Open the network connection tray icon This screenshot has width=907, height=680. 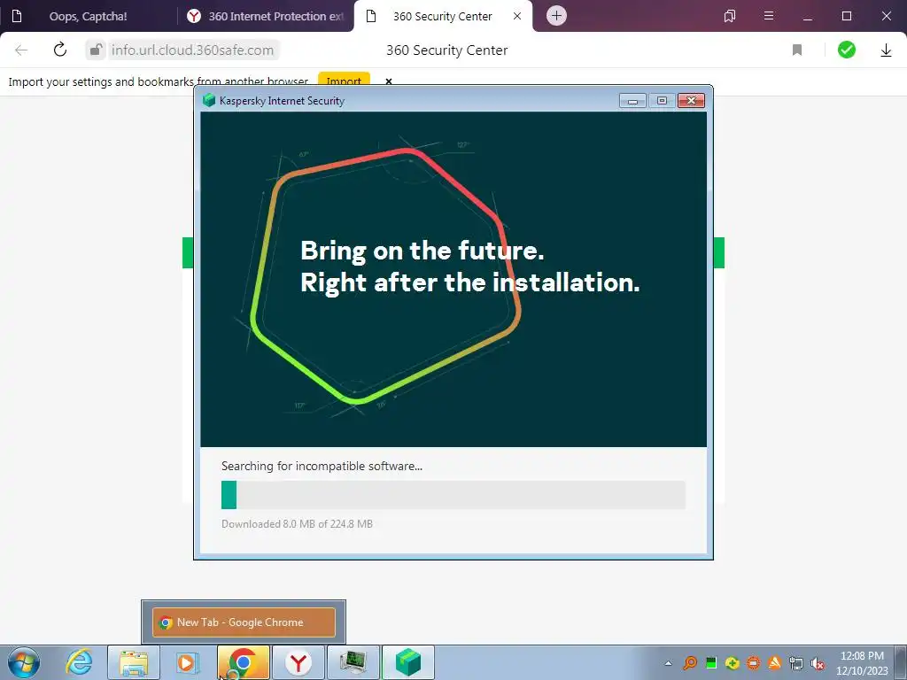[x=796, y=663]
